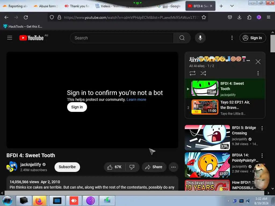
Task: Open This level took 10 YEARS thumbnail
Action: (207, 185)
